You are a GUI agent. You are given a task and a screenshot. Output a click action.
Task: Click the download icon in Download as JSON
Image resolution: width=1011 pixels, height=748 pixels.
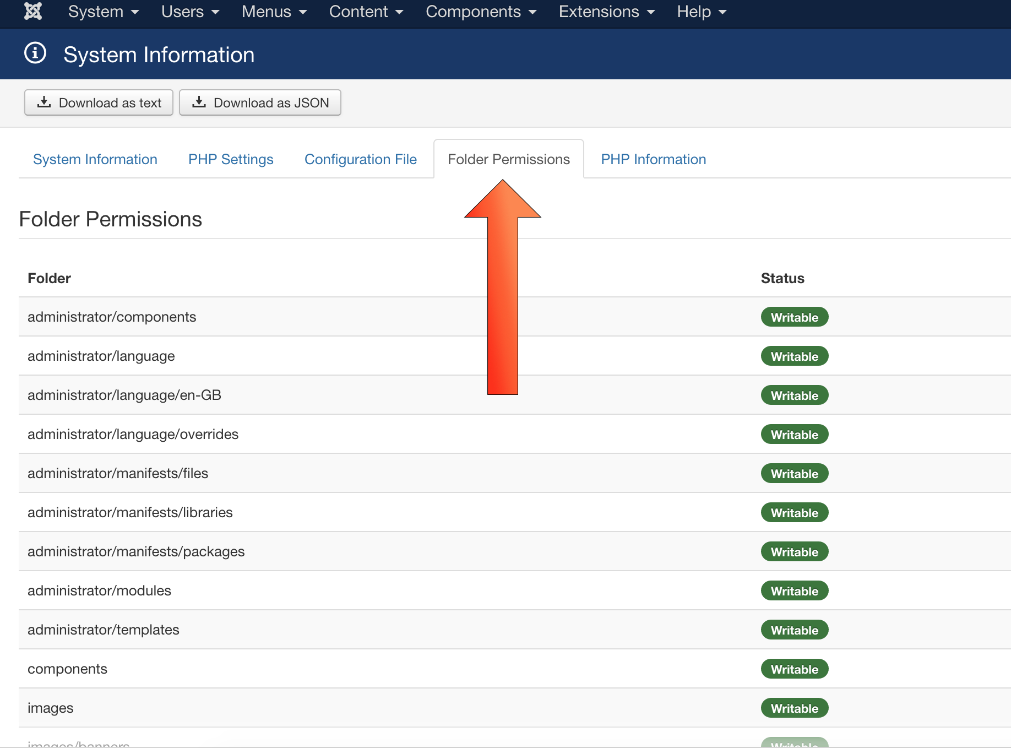tap(199, 102)
